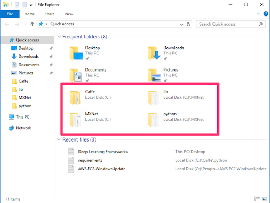Select Desktop in the navigation pane

coord(26,48)
